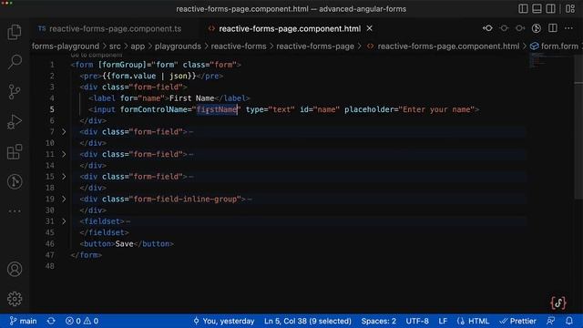Expand folded div on line 15
583x328 pixels.
(x=64, y=176)
